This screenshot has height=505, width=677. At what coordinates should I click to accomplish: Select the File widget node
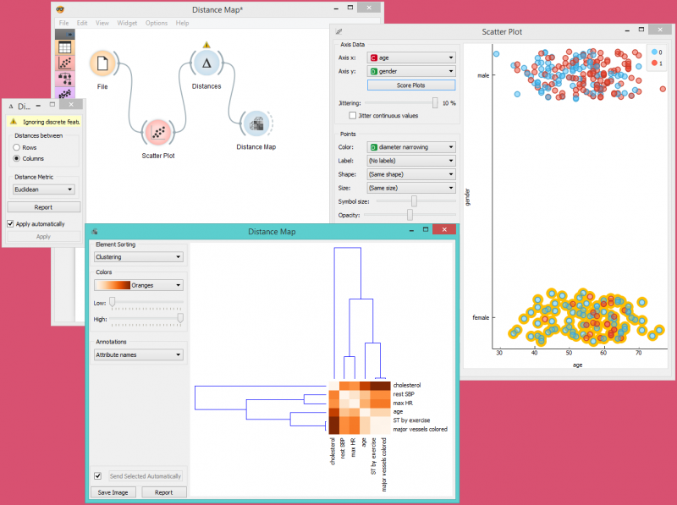point(102,63)
